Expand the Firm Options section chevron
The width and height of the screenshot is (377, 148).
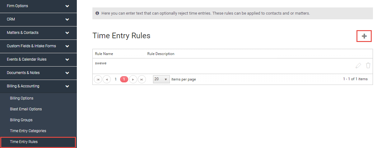pos(67,6)
